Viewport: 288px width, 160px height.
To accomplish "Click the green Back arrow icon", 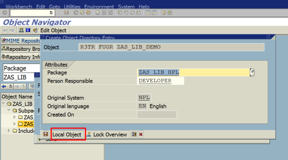I will point(76,13).
